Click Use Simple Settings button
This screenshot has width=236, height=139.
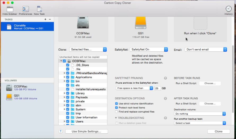(x=86, y=131)
